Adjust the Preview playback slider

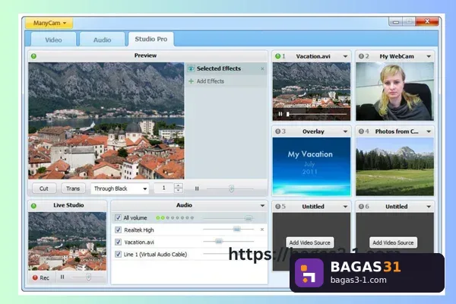(x=230, y=188)
